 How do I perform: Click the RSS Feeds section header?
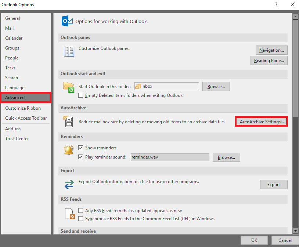[x=173, y=199]
